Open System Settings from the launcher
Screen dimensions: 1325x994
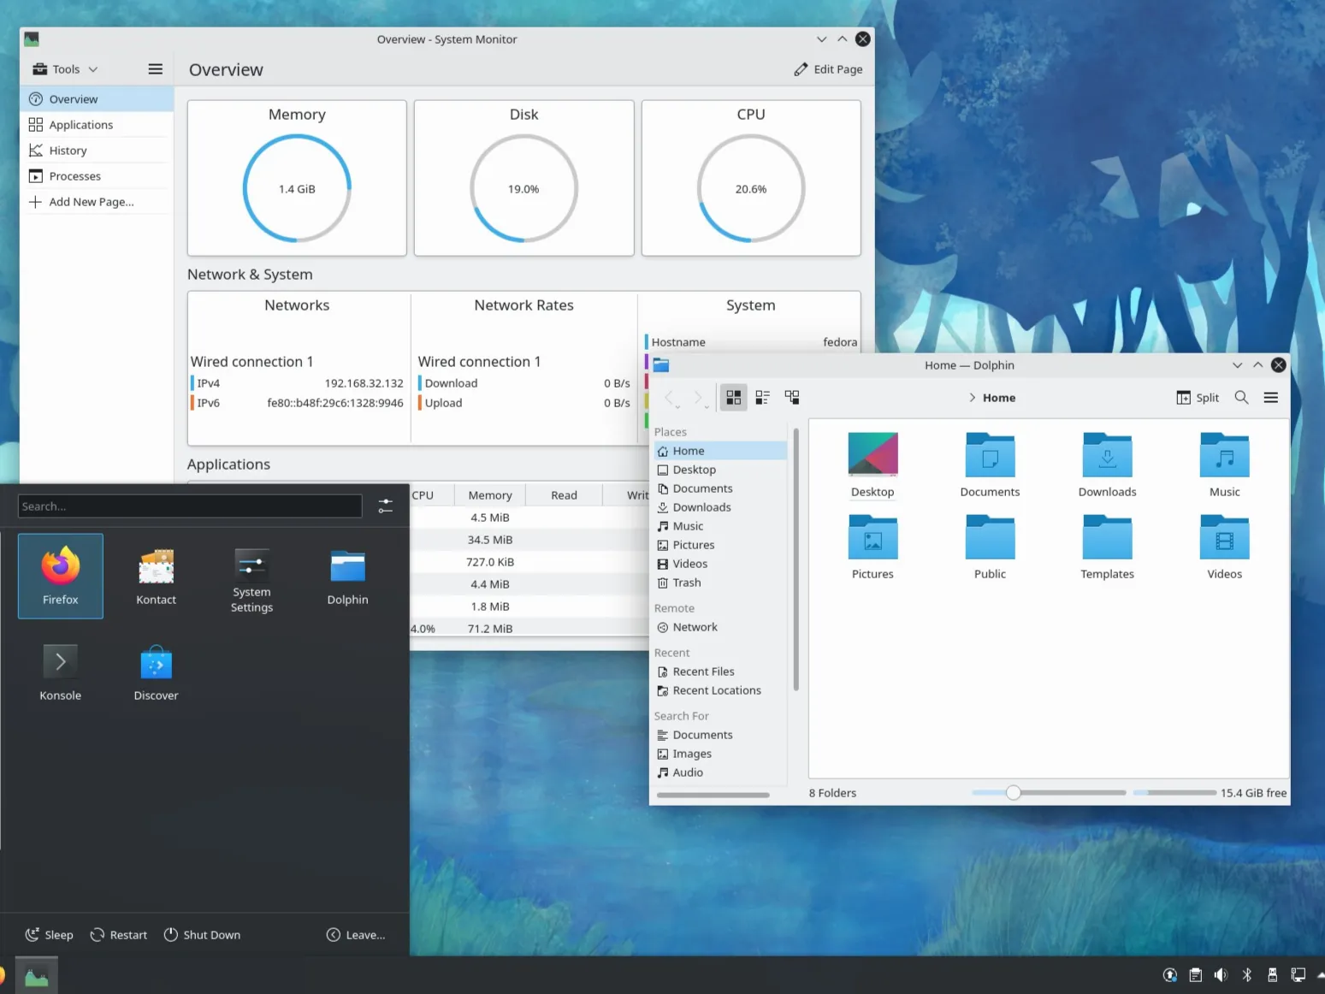251,575
